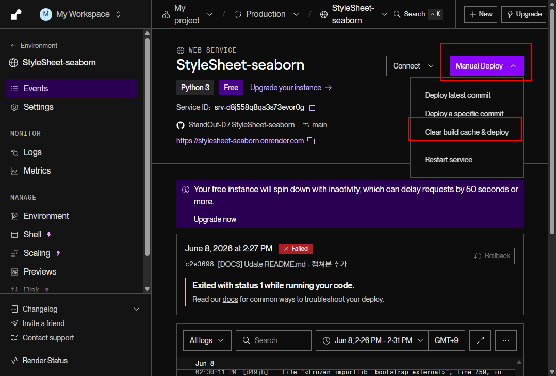Open Render Status link
556x376 pixels.
tap(45, 361)
